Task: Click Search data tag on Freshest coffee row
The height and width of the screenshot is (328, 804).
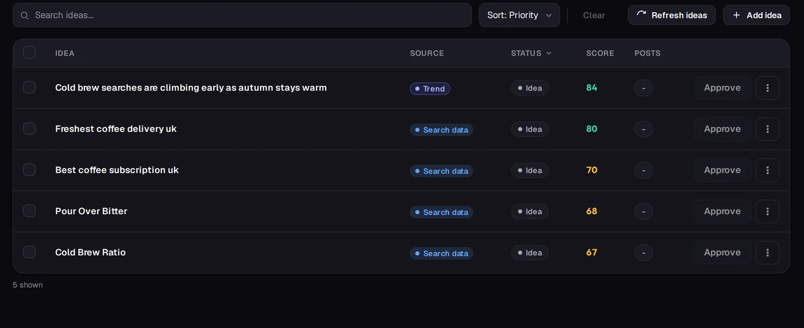Action: click(441, 130)
